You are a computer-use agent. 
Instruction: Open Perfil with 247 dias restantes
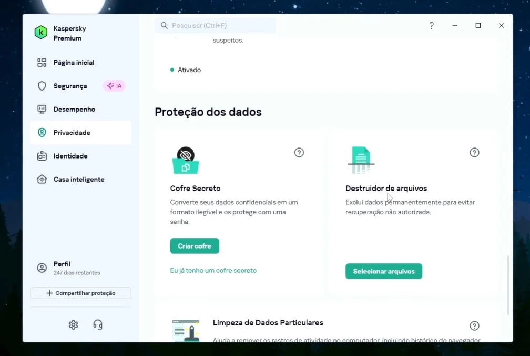[x=81, y=268]
